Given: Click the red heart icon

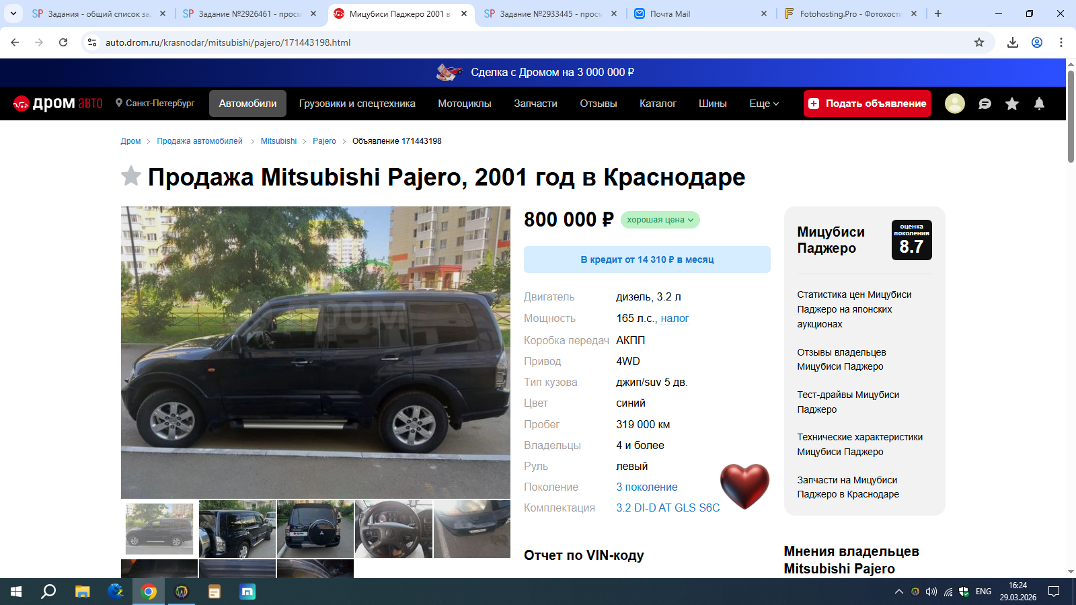Looking at the screenshot, I should tap(744, 486).
